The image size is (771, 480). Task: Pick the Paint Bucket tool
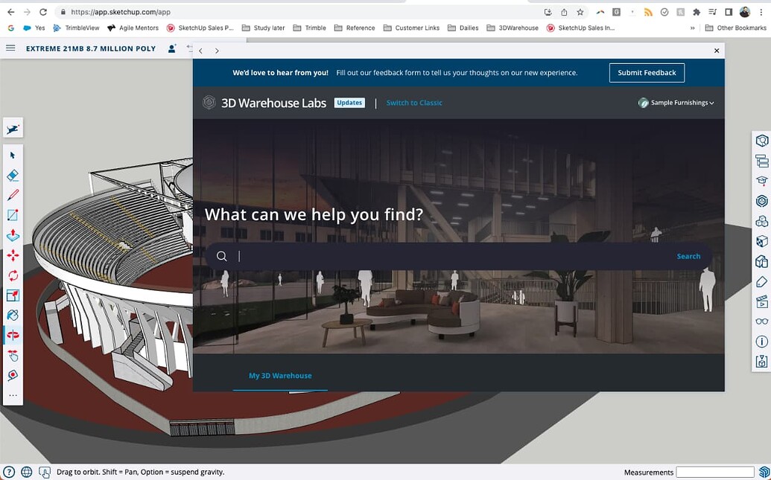click(13, 314)
